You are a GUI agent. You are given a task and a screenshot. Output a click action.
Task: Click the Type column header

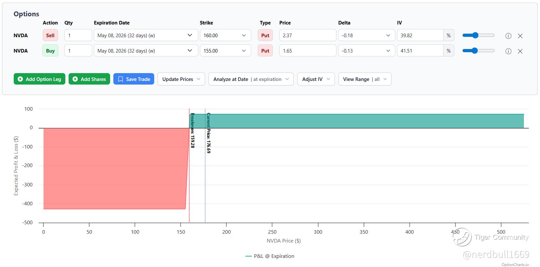tap(265, 23)
